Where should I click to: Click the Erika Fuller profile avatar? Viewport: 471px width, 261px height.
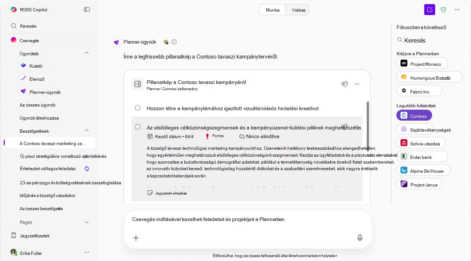(x=13, y=252)
